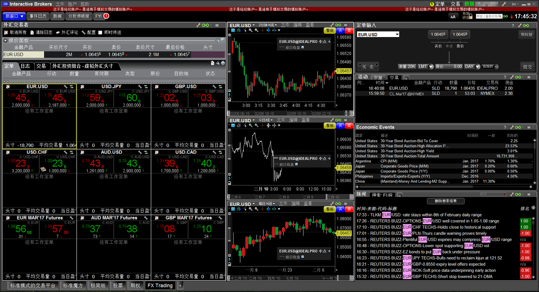The width and height of the screenshot is (539, 292).
Task: Open the 账户 menu
Action: tap(72, 4)
